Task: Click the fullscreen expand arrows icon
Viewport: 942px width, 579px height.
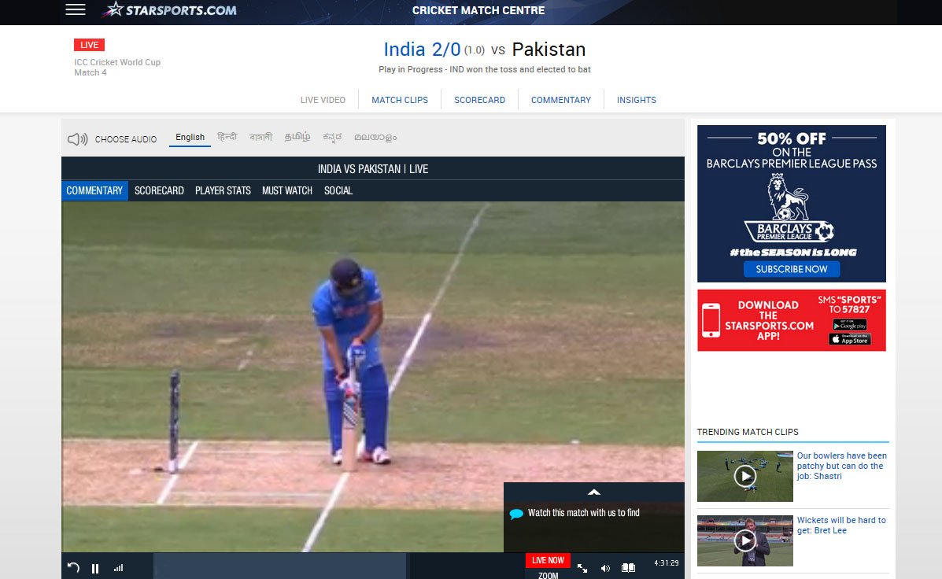Action: pos(582,567)
